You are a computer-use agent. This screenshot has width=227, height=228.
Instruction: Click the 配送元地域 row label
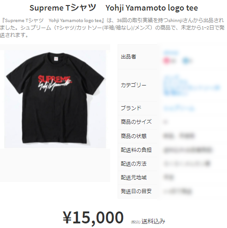[x=134, y=177]
